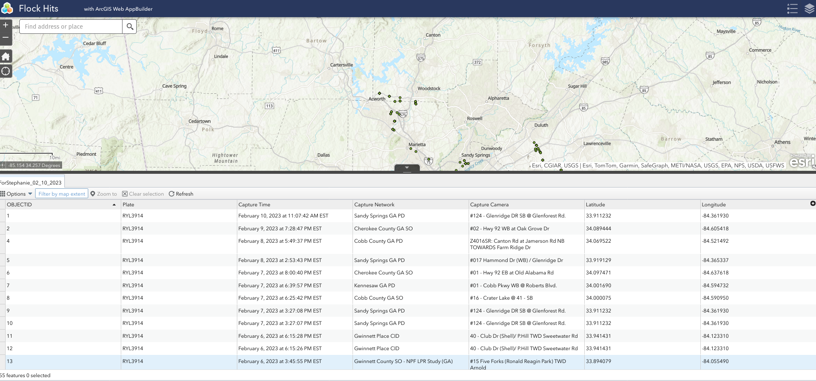
Task: Click the add columns plus icon
Action: tap(813, 204)
